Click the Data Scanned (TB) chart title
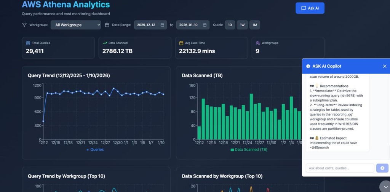 point(202,75)
